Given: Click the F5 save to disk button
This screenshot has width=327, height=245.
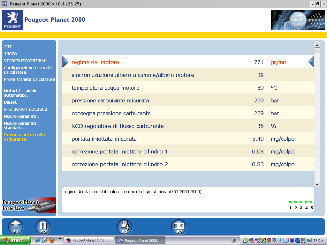Looking at the screenshot, I should tap(124, 227).
